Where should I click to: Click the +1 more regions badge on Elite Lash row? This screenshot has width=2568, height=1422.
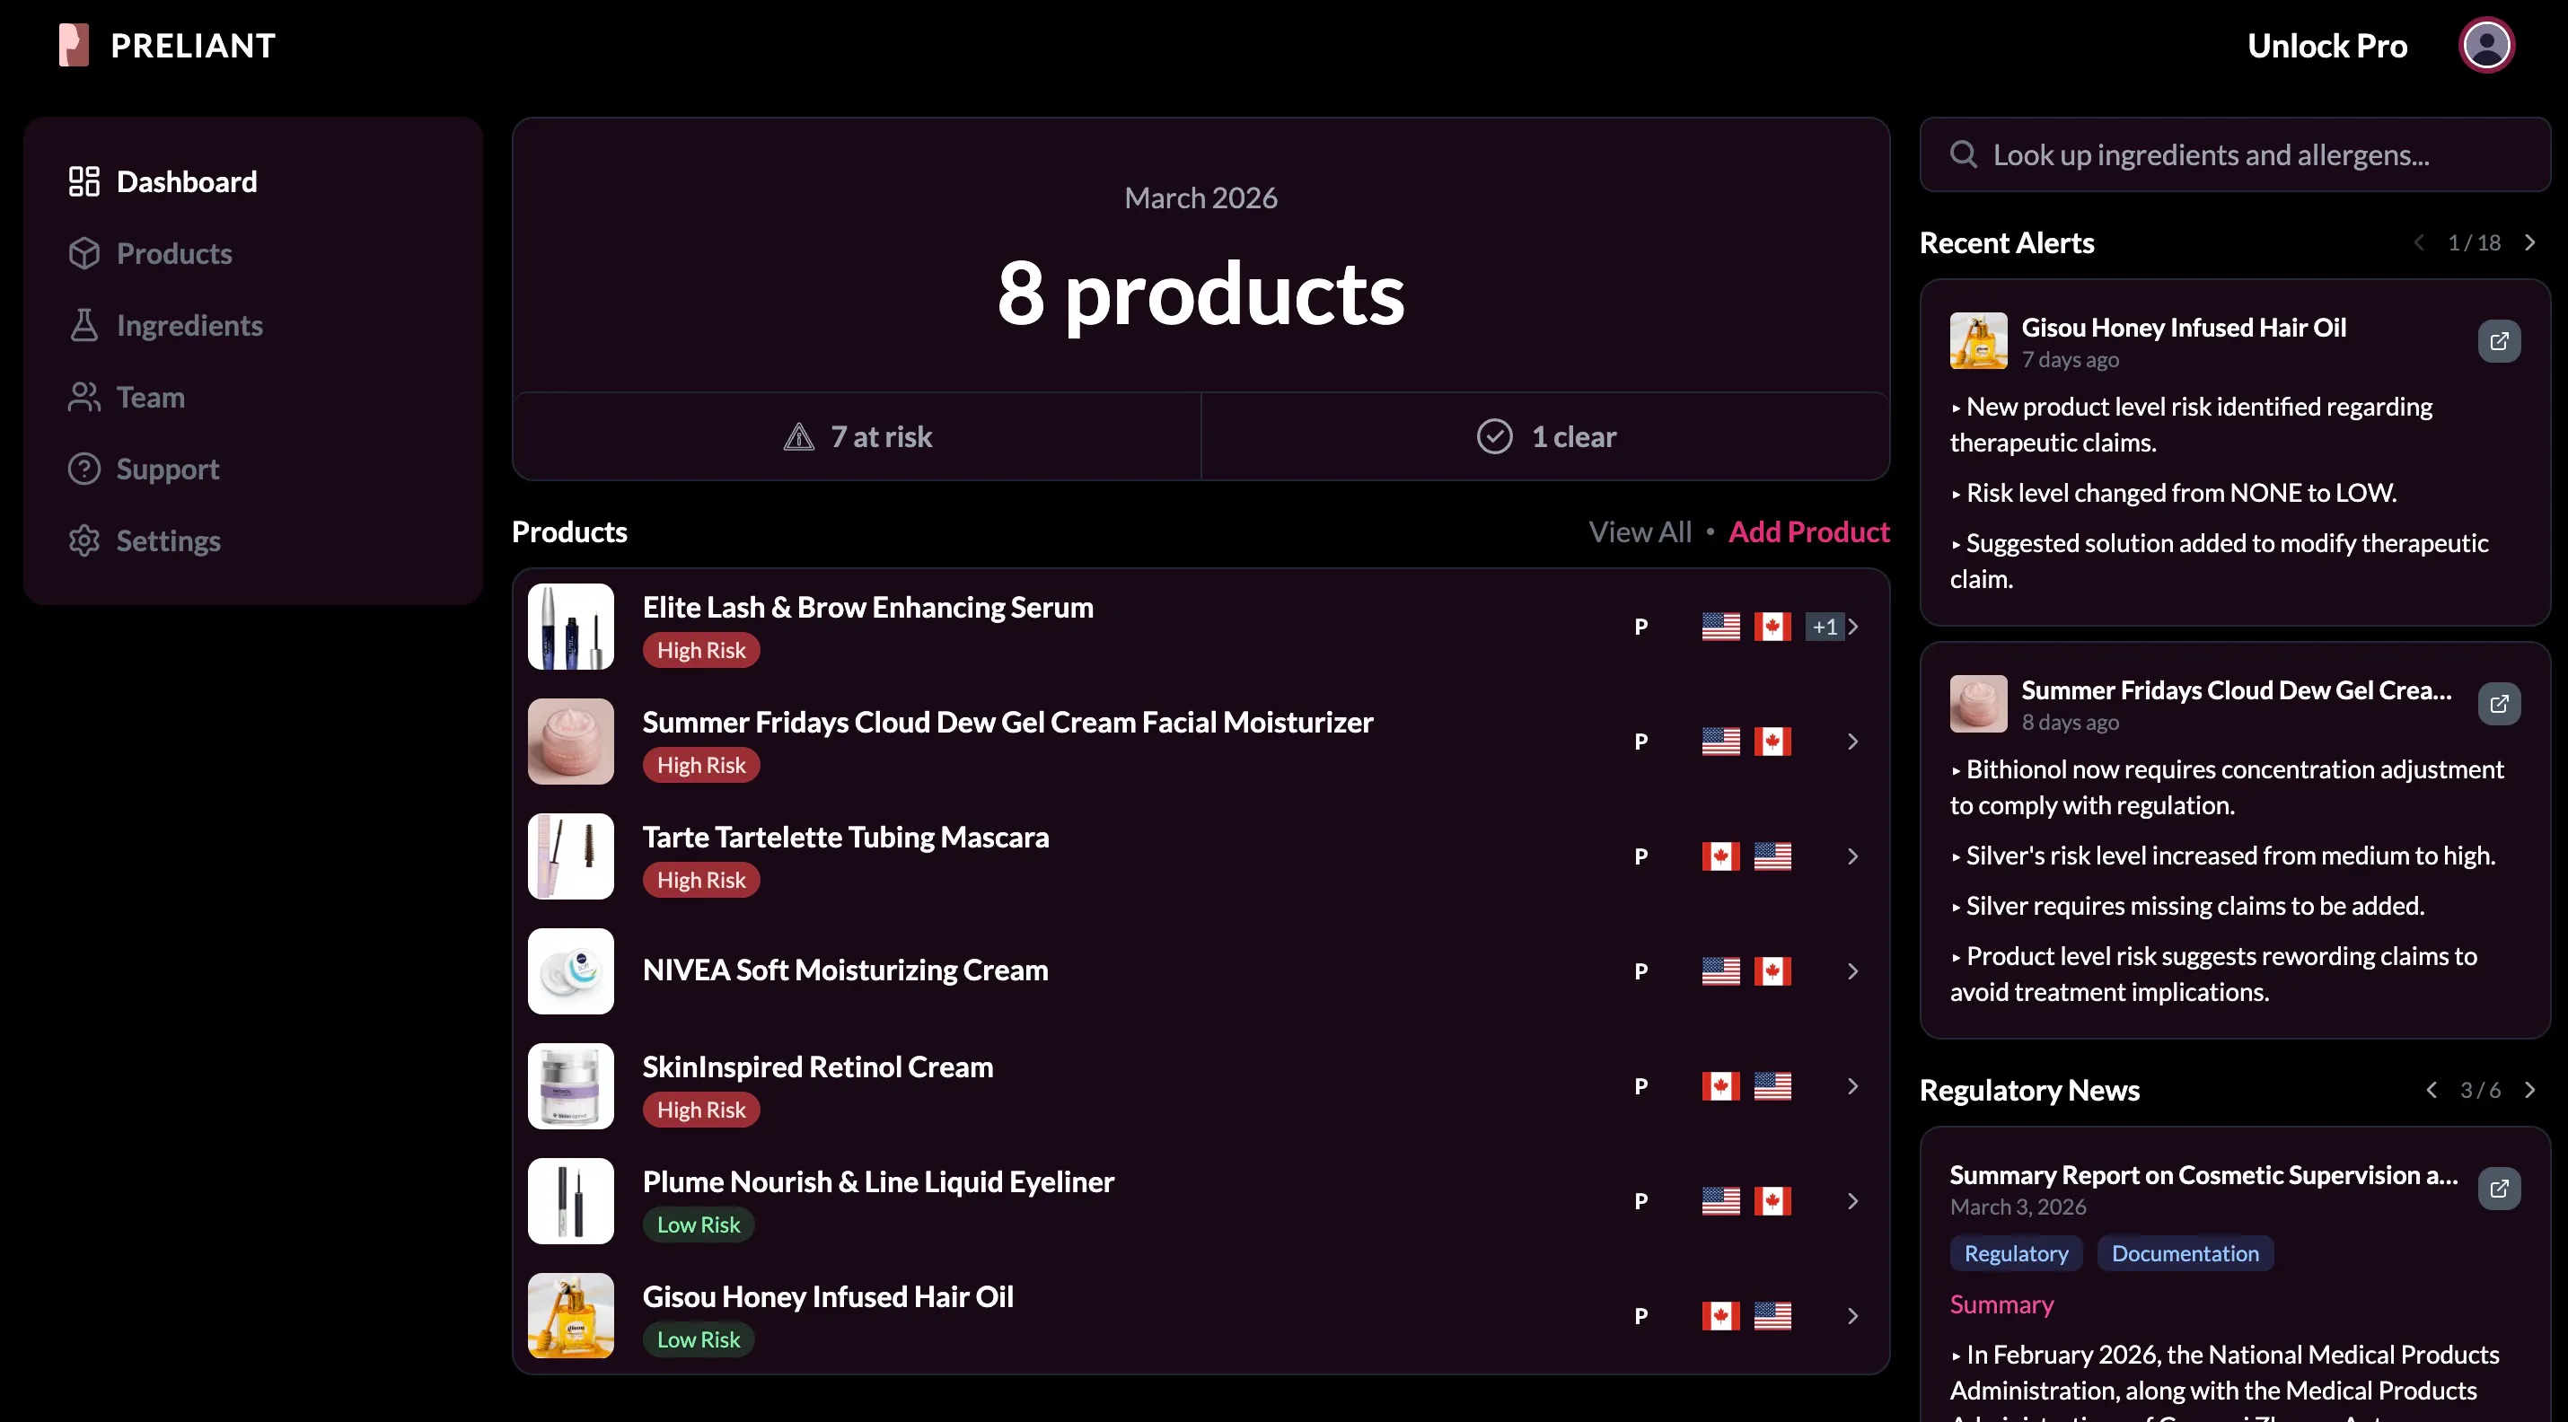click(1825, 627)
